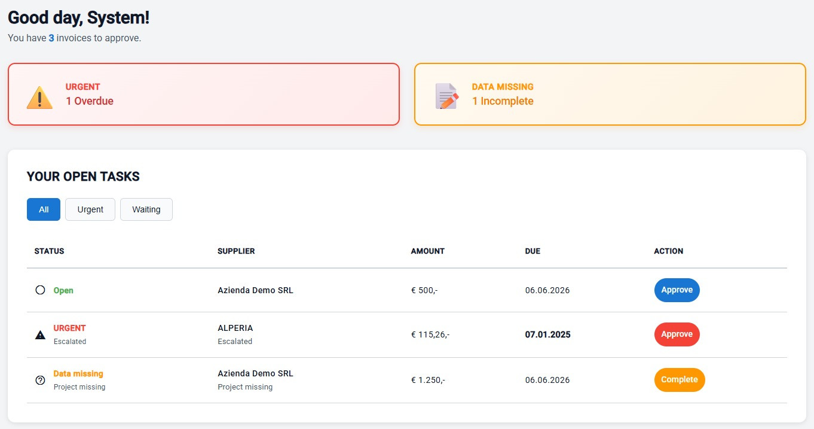Viewport: 814px width, 429px height.
Task: Click the black triangle icon beside URGENT status
Action: [40, 335]
